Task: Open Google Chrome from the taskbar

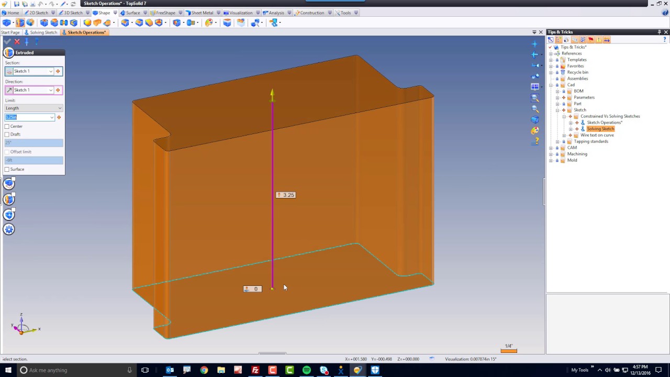Action: [x=204, y=370]
